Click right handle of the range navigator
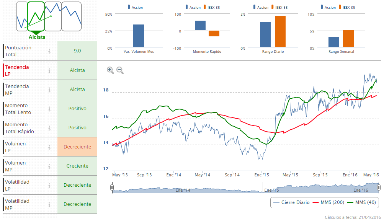The height and width of the screenshot is (220, 384). 379,187
